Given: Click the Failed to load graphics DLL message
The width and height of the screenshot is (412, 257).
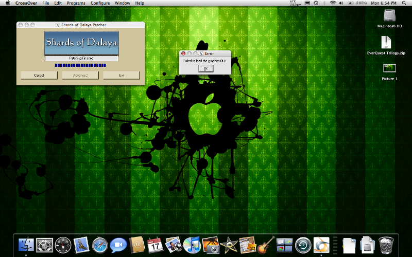Looking at the screenshot, I should [x=204, y=61].
